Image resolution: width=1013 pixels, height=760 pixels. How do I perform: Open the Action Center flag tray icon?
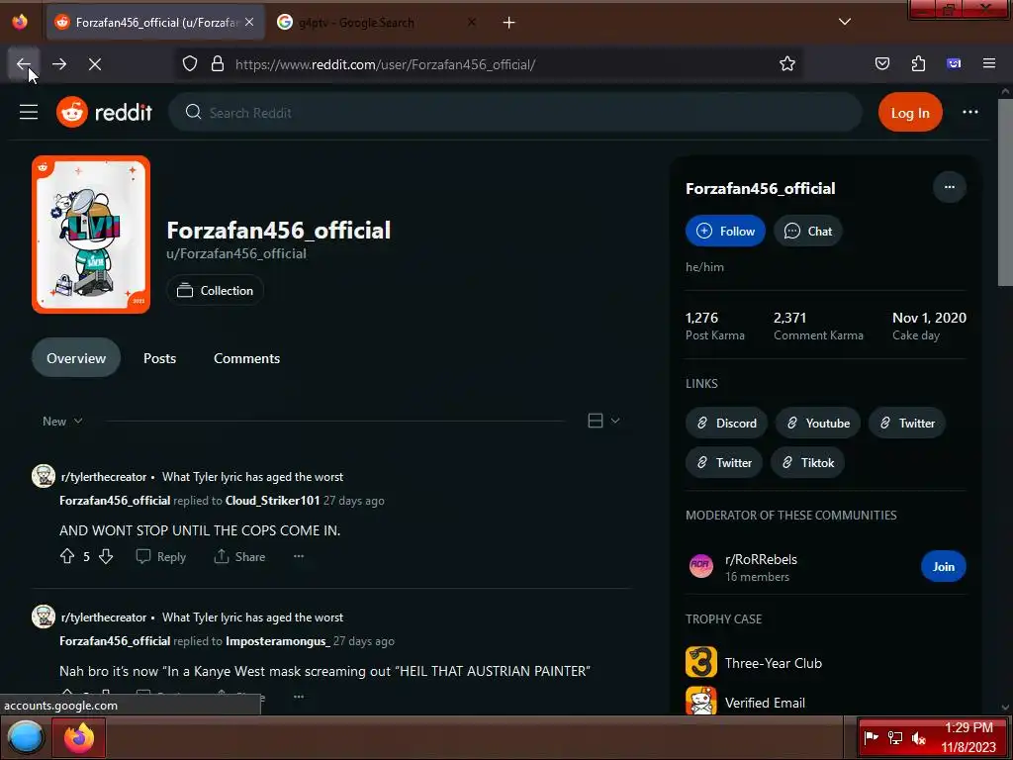coord(872,737)
